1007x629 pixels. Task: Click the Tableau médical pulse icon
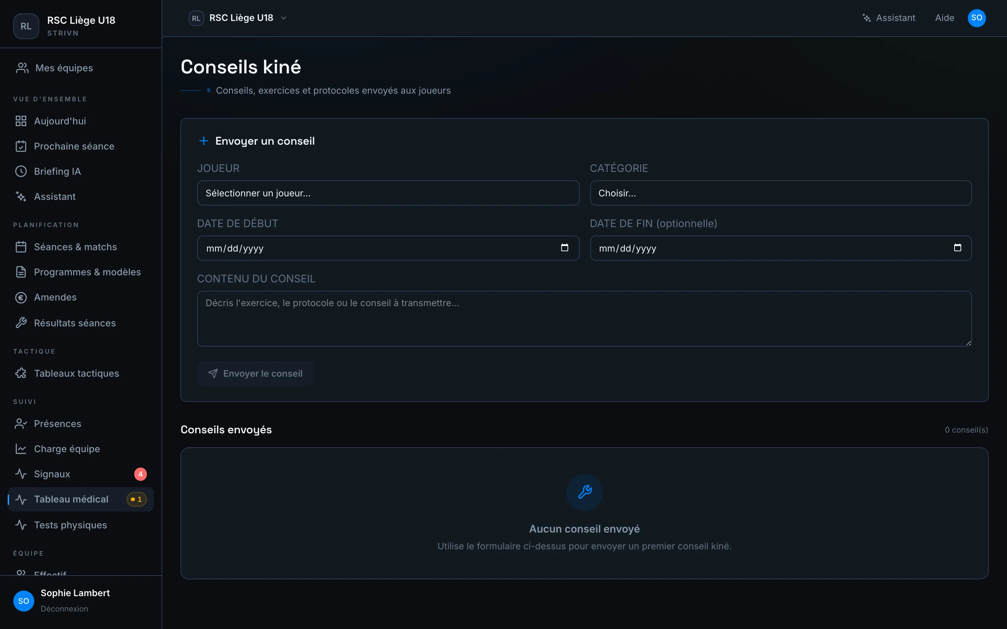click(x=21, y=499)
